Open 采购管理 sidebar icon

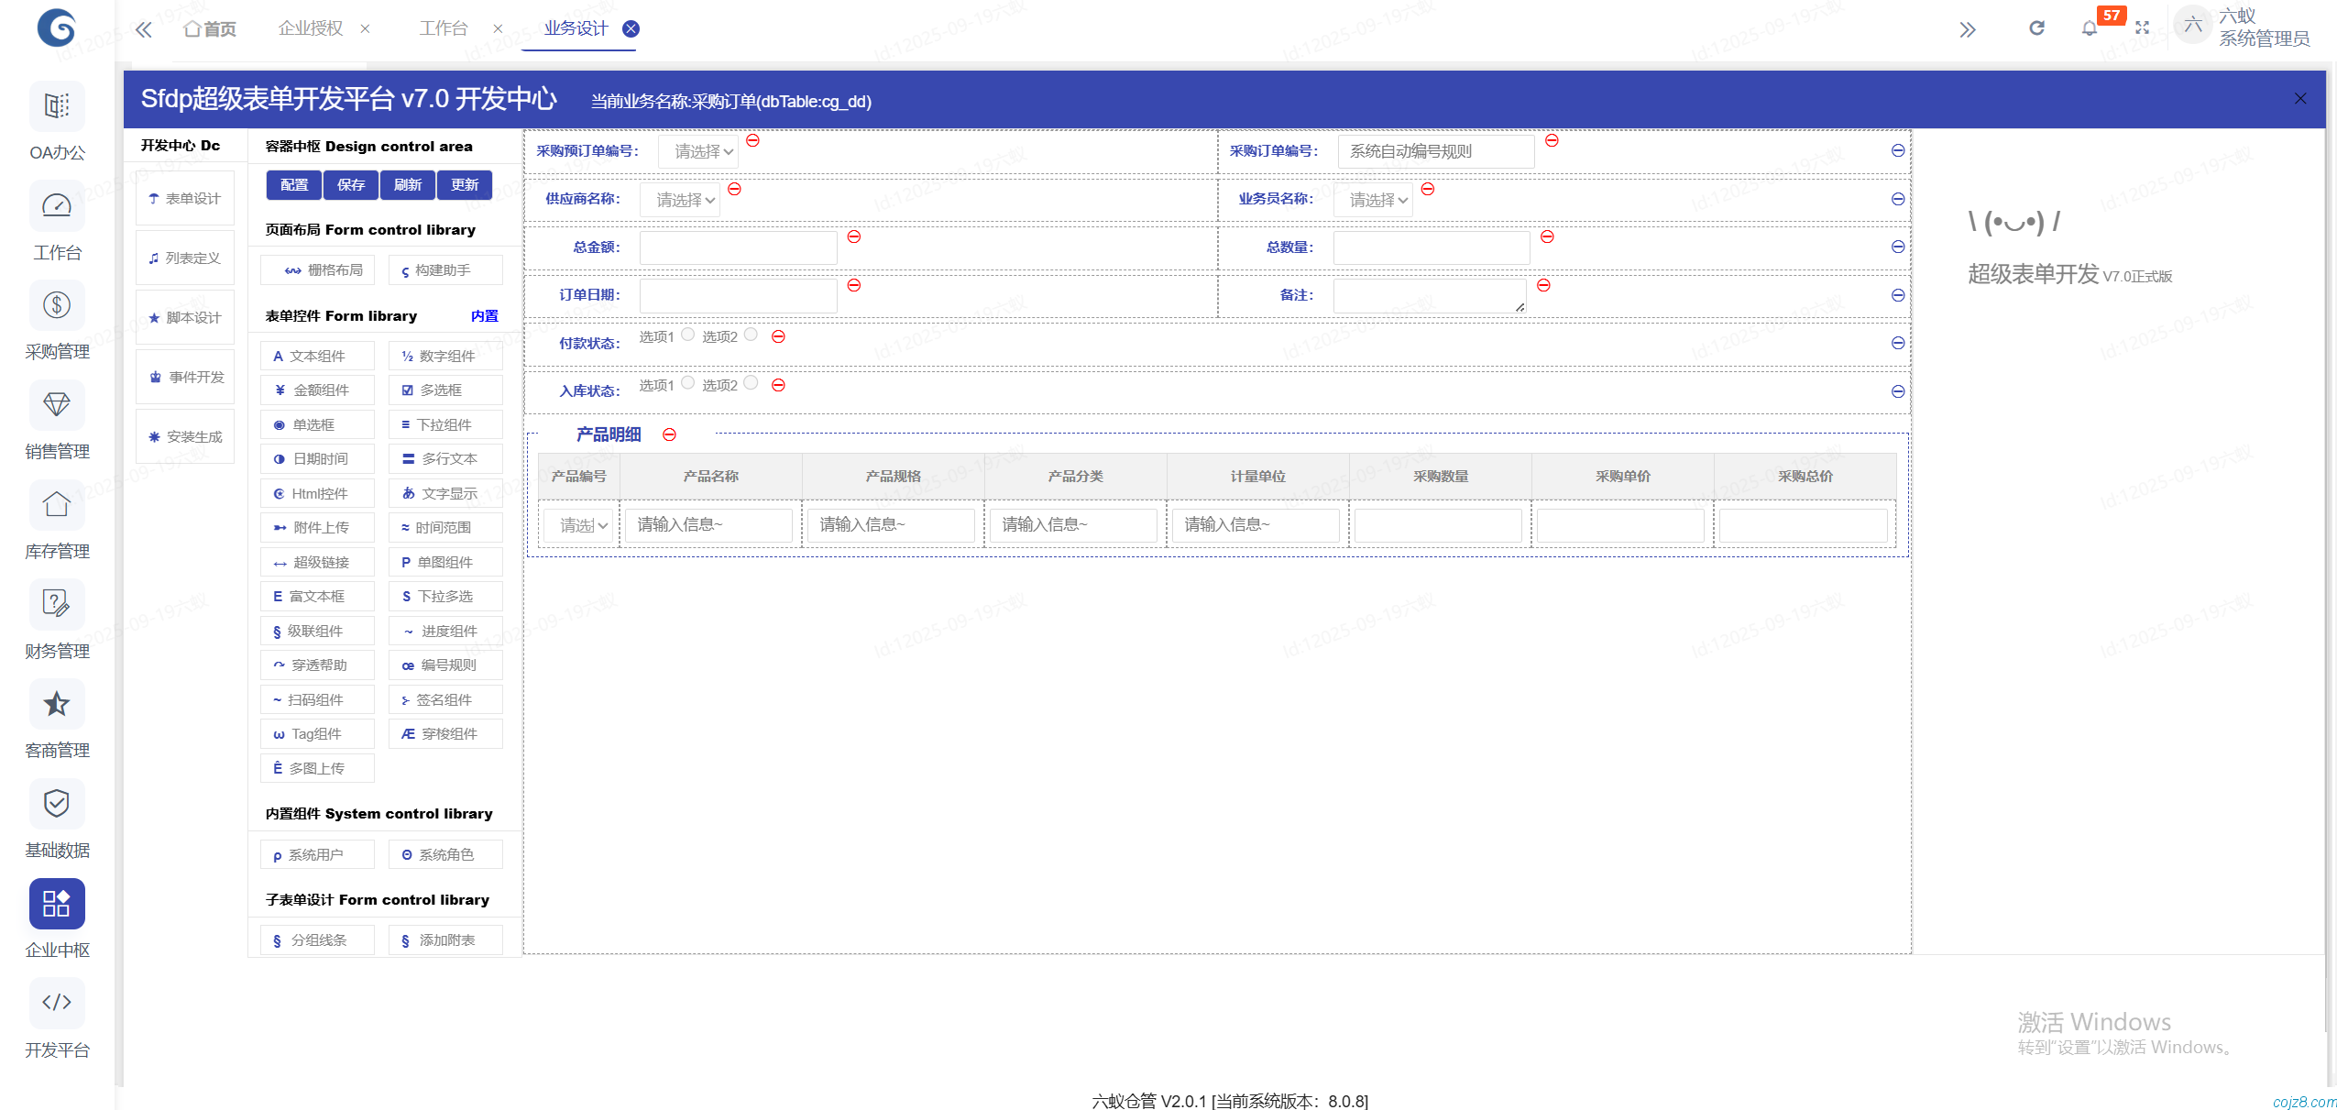click(x=57, y=305)
